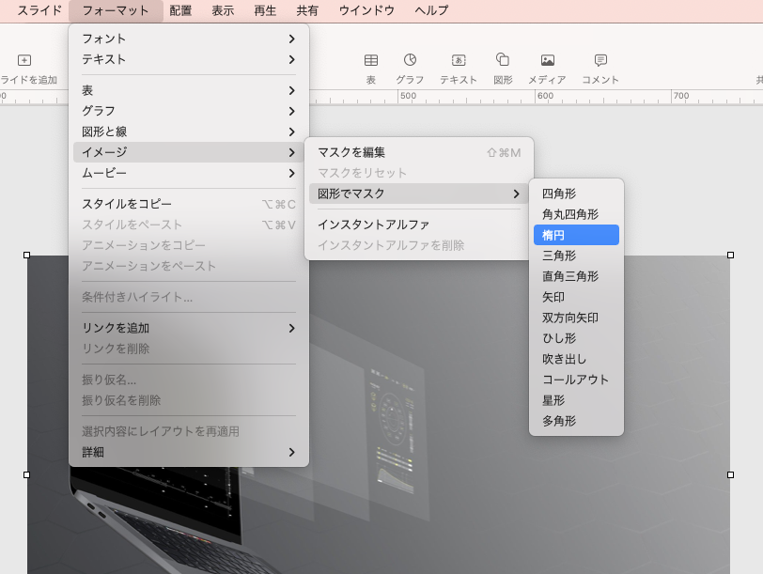Expand the 図形でマスク submenu

click(x=419, y=194)
